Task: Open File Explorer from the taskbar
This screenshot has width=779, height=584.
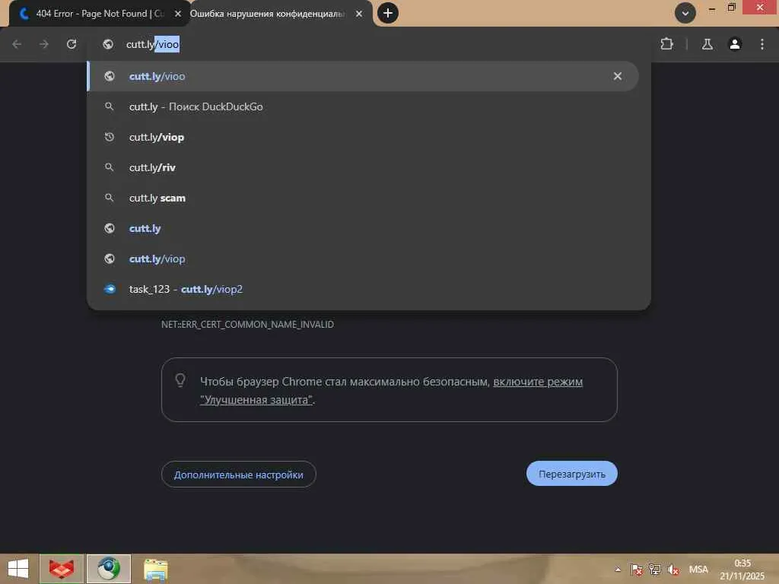Action: tap(155, 569)
